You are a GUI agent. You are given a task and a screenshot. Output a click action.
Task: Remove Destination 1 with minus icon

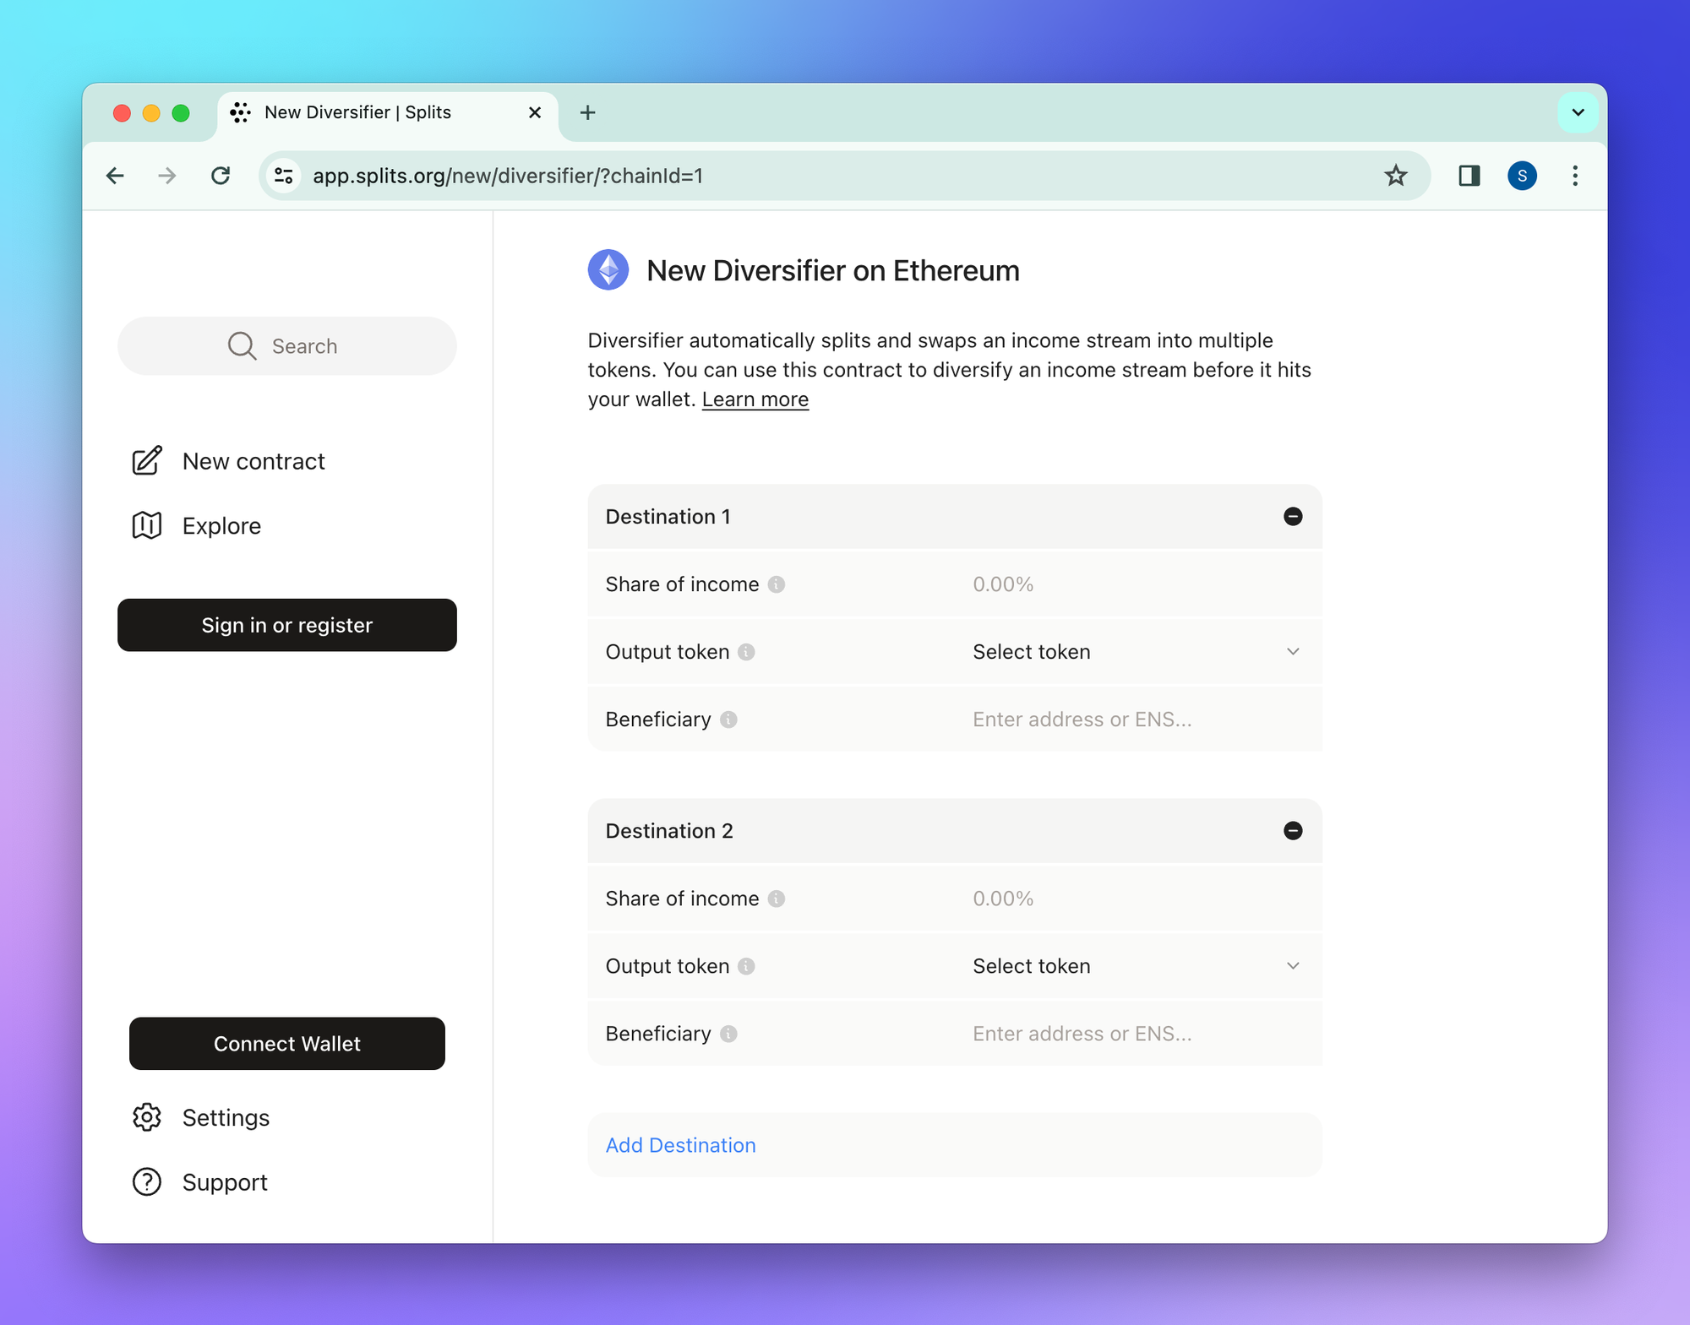[1292, 516]
